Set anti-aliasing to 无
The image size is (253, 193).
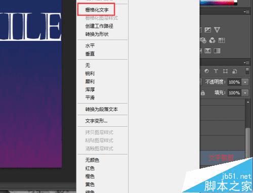click(88, 65)
